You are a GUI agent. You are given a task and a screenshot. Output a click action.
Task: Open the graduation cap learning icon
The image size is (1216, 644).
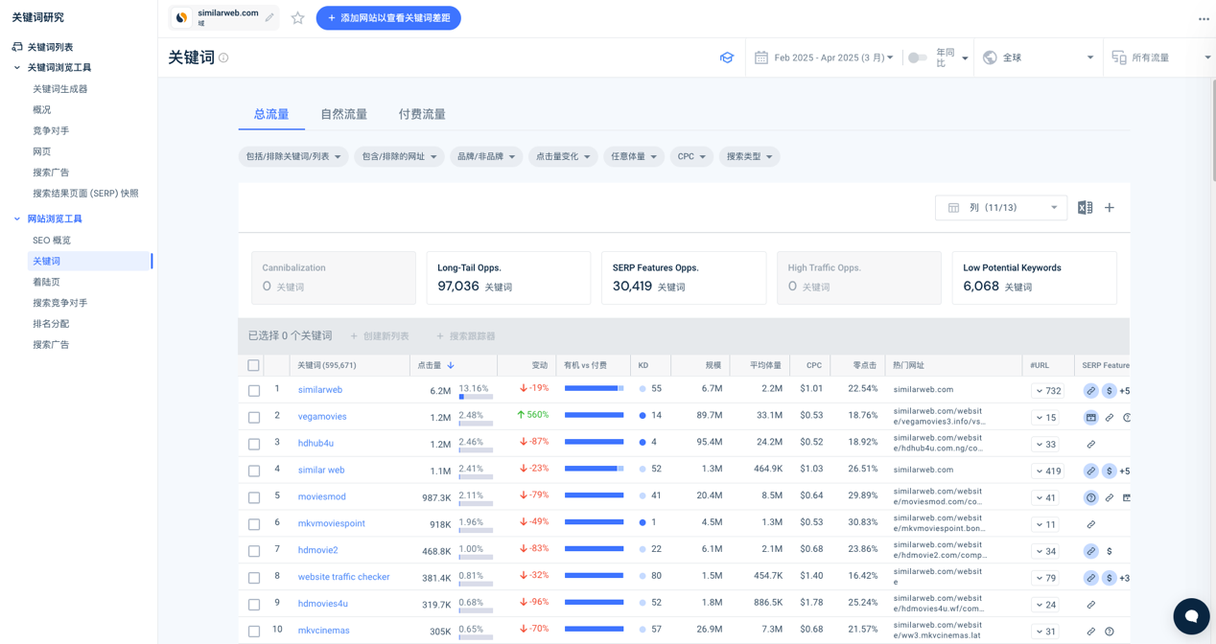coord(727,57)
